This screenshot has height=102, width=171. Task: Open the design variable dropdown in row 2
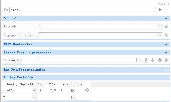click(34, 97)
